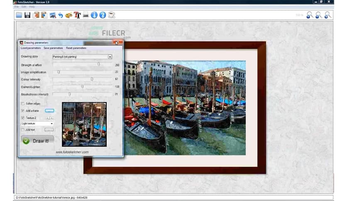Click the Drawing parameters title bar icon

21,42
